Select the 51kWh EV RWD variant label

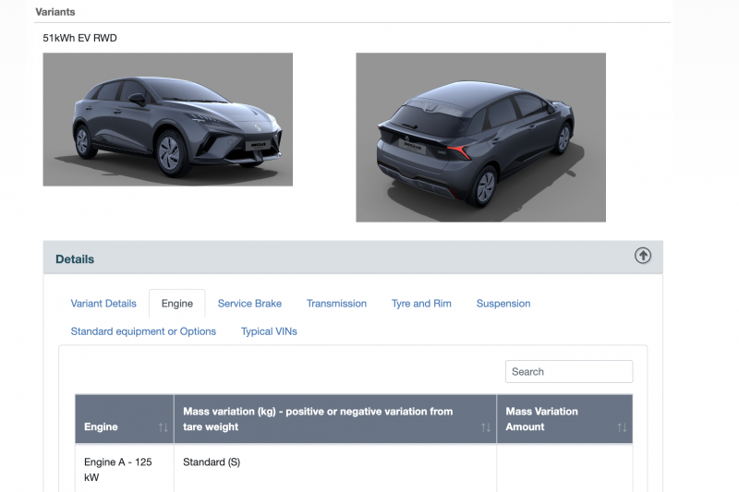79,38
